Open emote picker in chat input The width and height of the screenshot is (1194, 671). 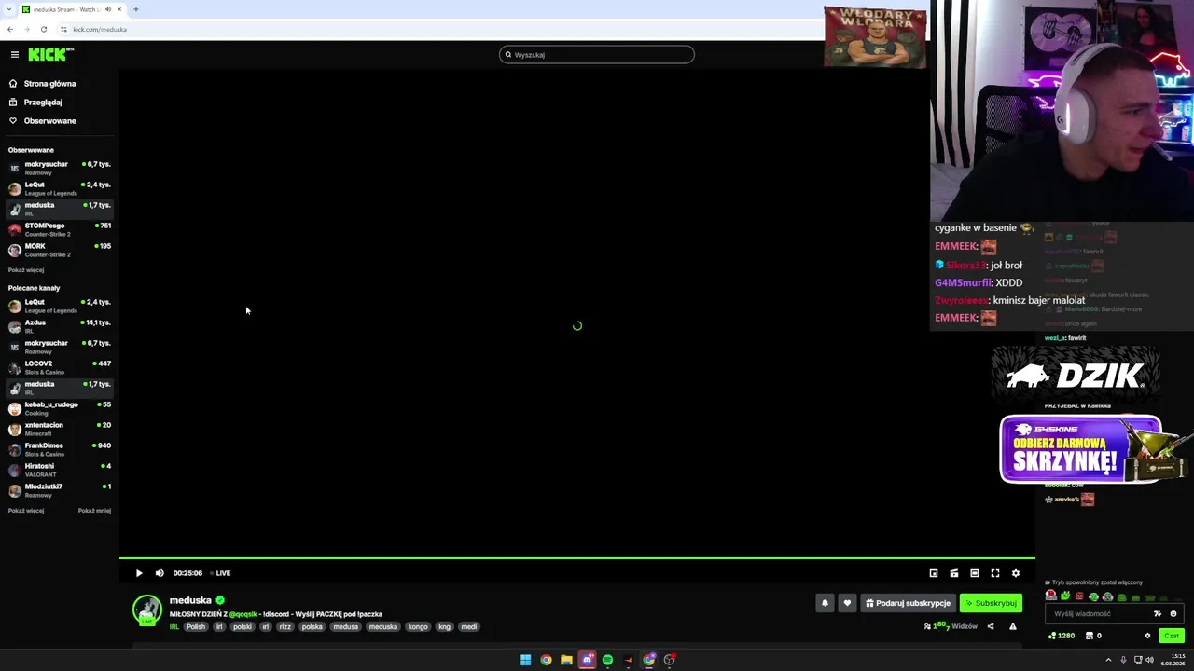click(x=1173, y=613)
